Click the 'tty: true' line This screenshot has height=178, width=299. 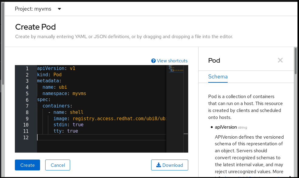click(66, 131)
